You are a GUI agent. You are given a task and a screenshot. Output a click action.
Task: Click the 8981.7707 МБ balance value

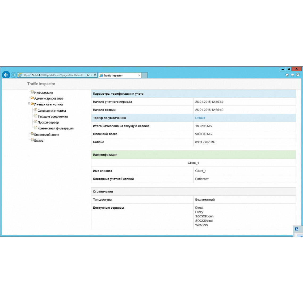point(205,142)
